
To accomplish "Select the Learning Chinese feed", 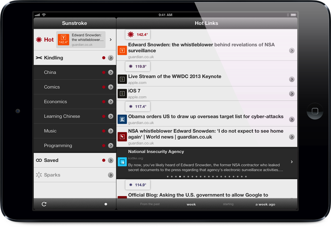I will [x=75, y=116].
